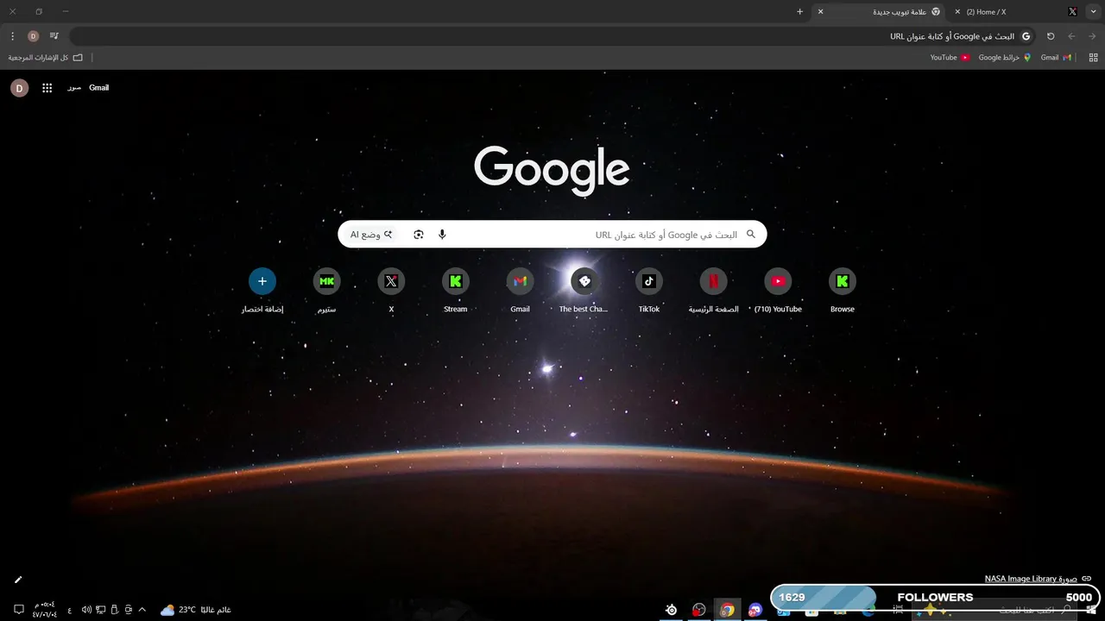Open the Google apps grid
The height and width of the screenshot is (621, 1105).
pyautogui.click(x=47, y=88)
